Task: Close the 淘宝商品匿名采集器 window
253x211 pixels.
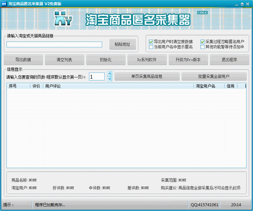Action: point(248,4)
